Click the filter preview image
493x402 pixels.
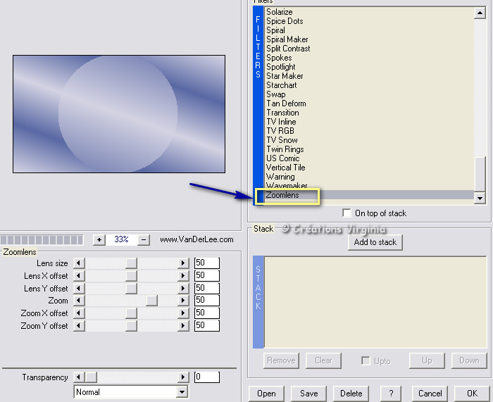click(118, 114)
